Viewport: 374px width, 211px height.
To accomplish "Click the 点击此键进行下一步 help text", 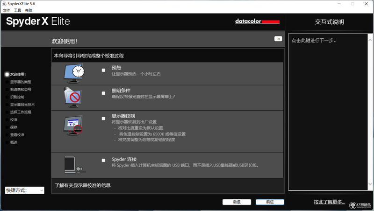I will (x=314, y=41).
